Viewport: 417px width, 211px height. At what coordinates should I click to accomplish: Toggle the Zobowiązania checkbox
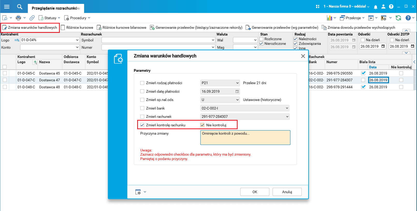(x=296, y=43)
